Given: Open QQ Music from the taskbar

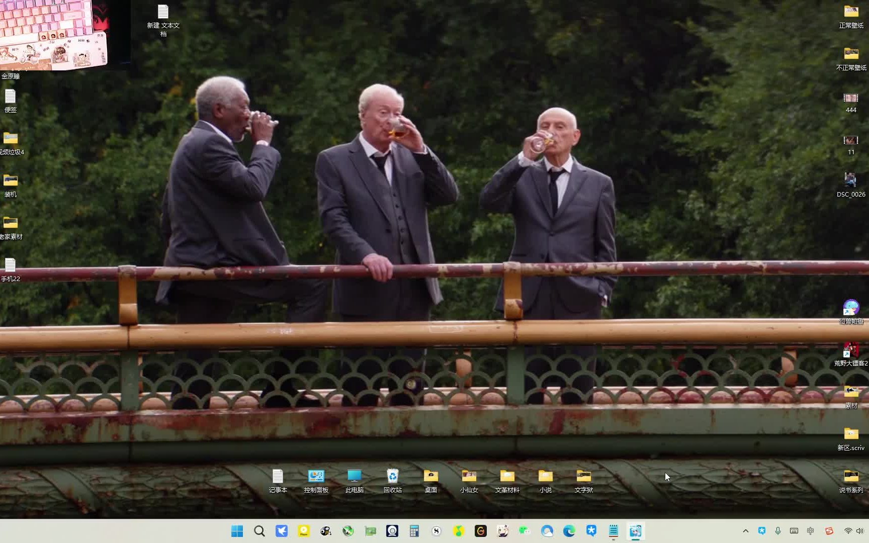Looking at the screenshot, I should [458, 531].
